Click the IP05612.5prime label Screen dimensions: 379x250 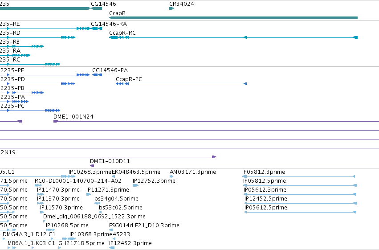tap(265, 208)
